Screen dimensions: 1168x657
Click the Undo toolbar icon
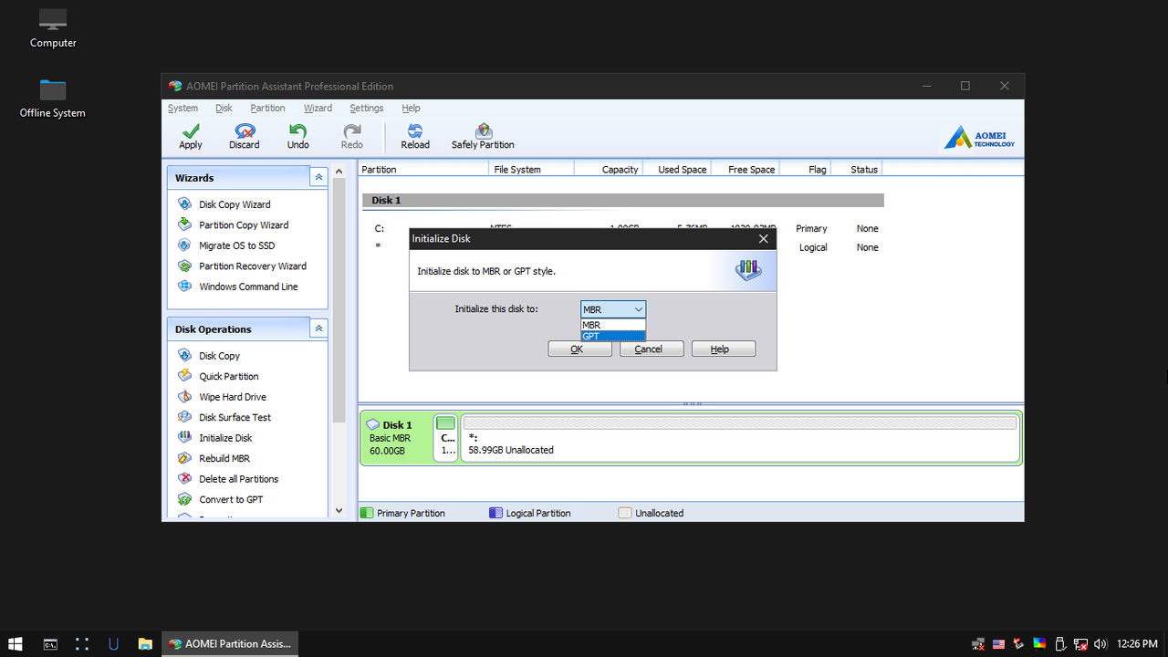pyautogui.click(x=297, y=137)
